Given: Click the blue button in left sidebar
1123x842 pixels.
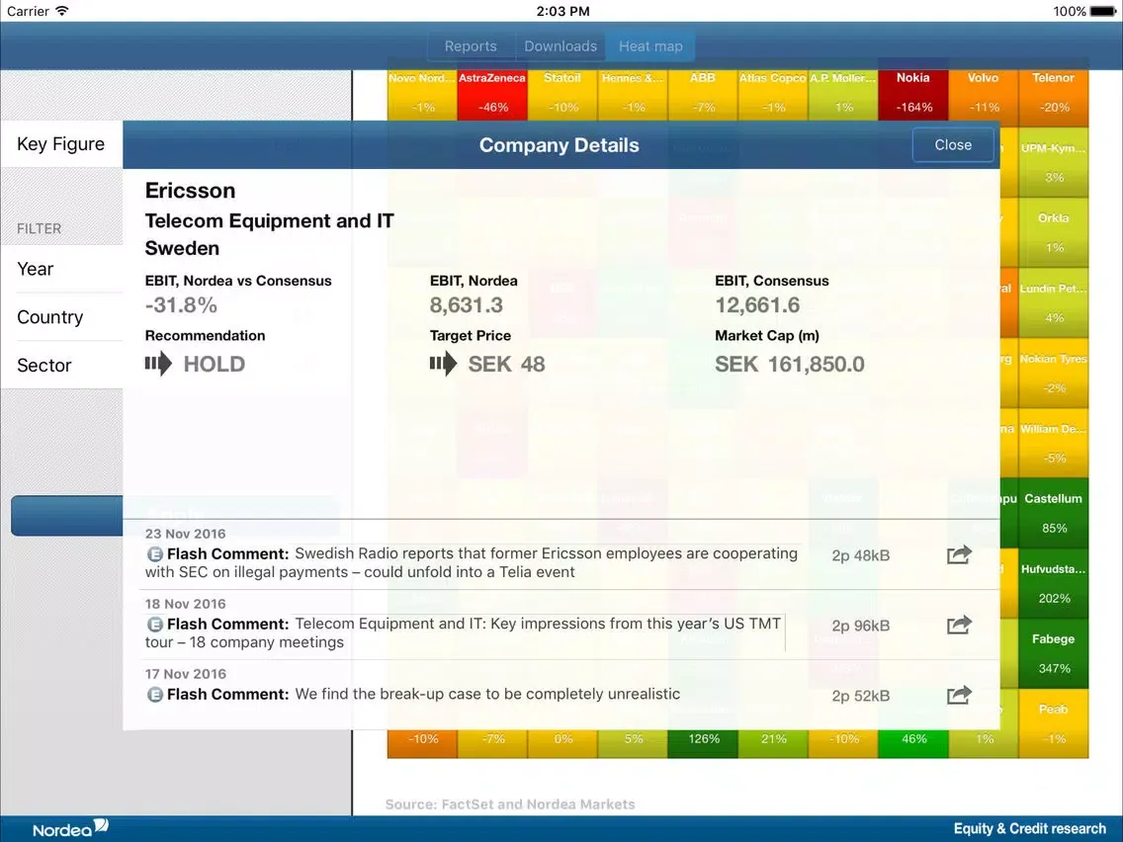Looking at the screenshot, I should [67, 515].
